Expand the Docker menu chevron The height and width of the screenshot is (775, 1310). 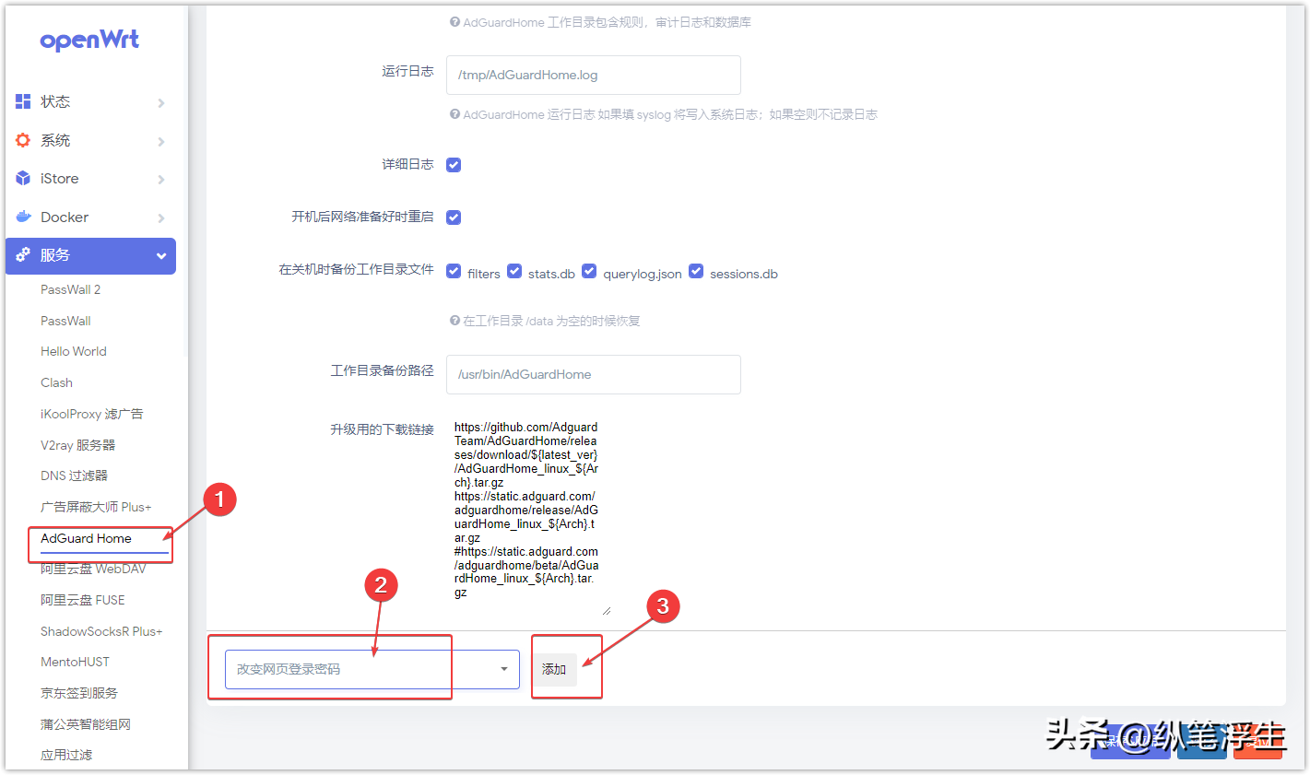click(x=161, y=217)
